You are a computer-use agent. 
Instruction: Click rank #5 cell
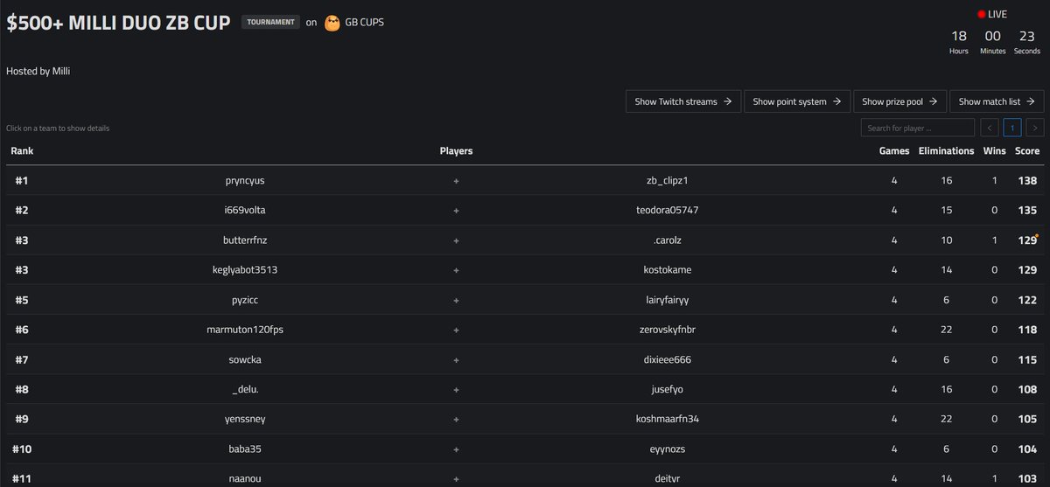pyautogui.click(x=22, y=299)
